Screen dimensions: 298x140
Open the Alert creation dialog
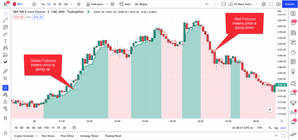125,4
